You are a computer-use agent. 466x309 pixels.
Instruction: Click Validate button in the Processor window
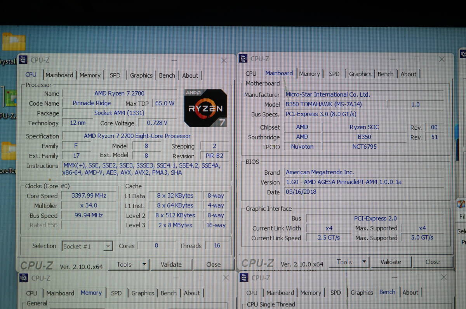pyautogui.click(x=171, y=264)
